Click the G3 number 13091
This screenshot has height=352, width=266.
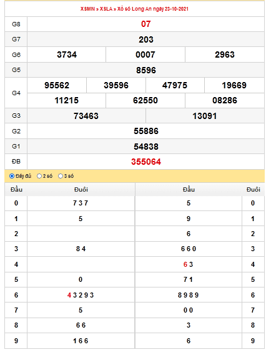coord(205,116)
